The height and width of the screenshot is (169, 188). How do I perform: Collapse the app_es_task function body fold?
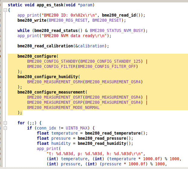pos(5,10)
